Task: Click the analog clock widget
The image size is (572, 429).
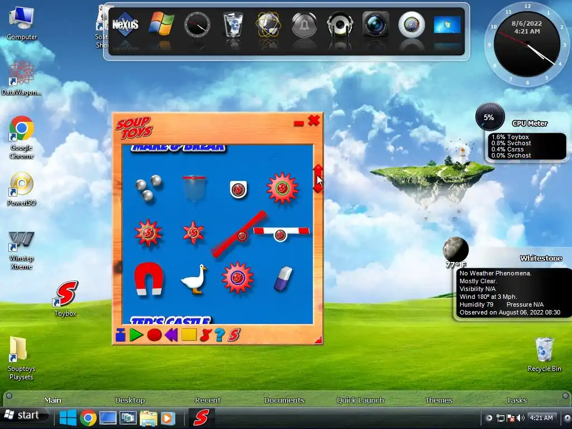Action: click(527, 45)
